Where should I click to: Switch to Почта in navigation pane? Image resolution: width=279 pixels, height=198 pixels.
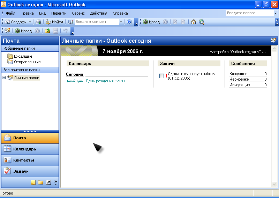tap(30, 138)
